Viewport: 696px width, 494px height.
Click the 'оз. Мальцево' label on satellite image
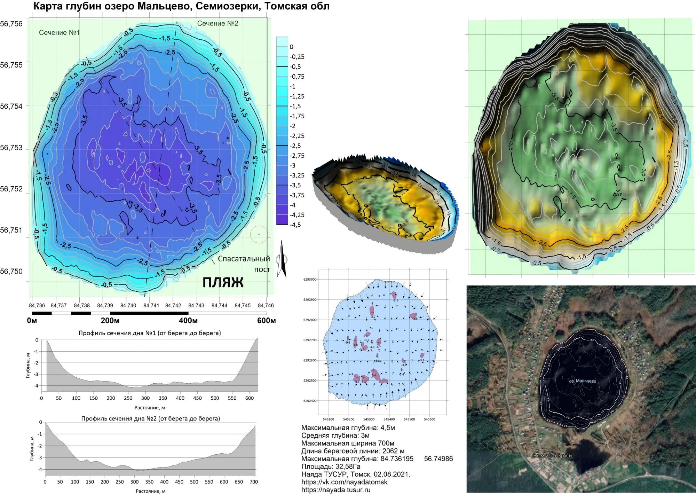(583, 381)
